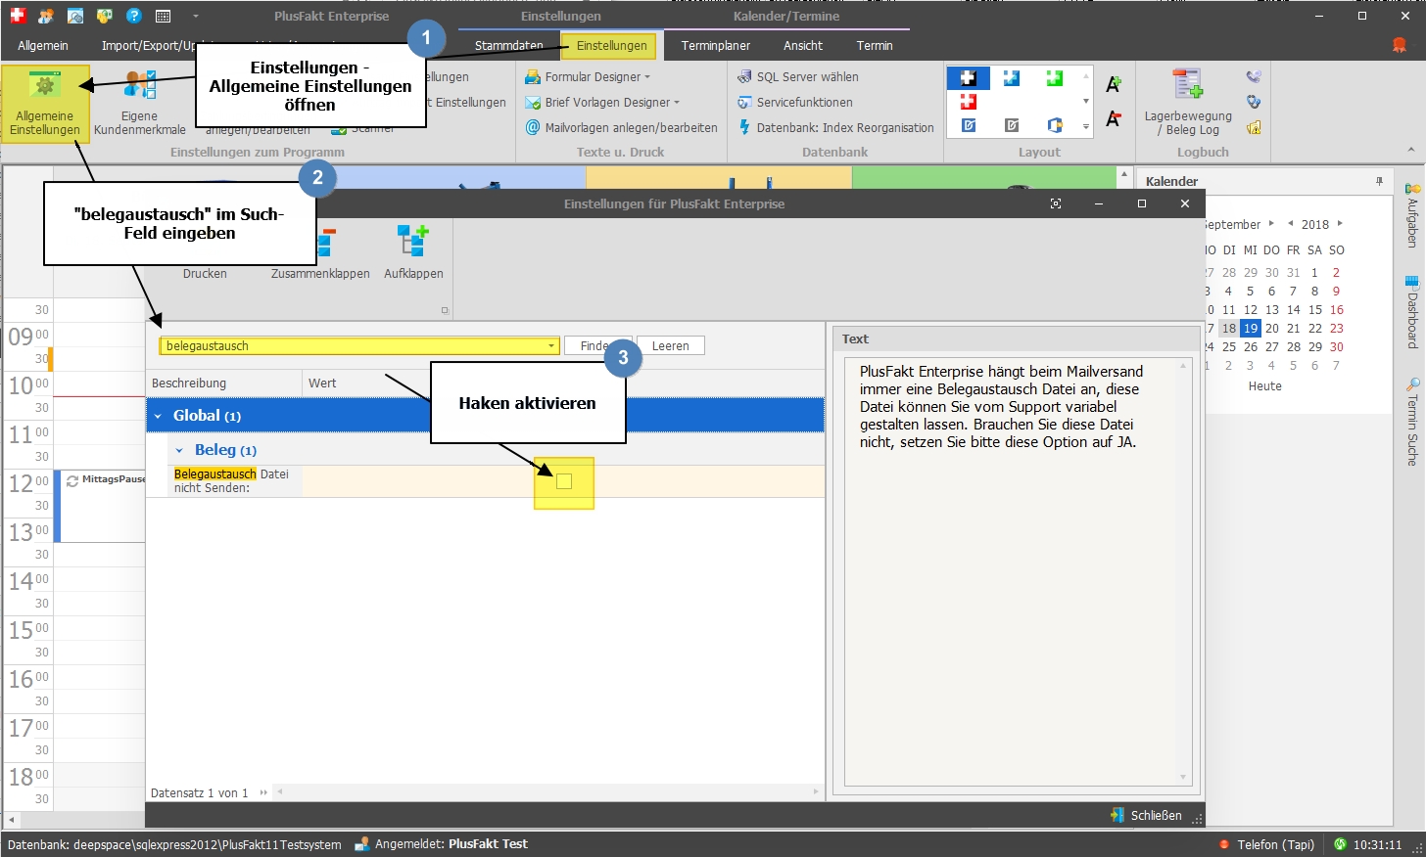Image resolution: width=1426 pixels, height=857 pixels.
Task: Open Lagerbewegung / Beleg Log
Action: point(1188,103)
